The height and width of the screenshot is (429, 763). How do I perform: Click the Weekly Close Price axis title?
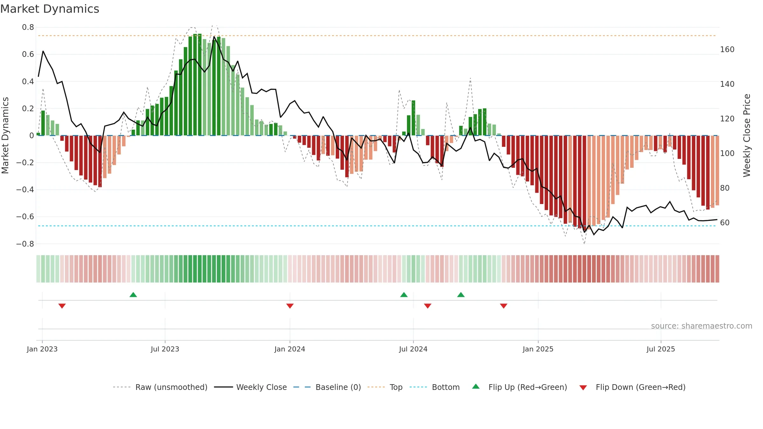point(747,135)
